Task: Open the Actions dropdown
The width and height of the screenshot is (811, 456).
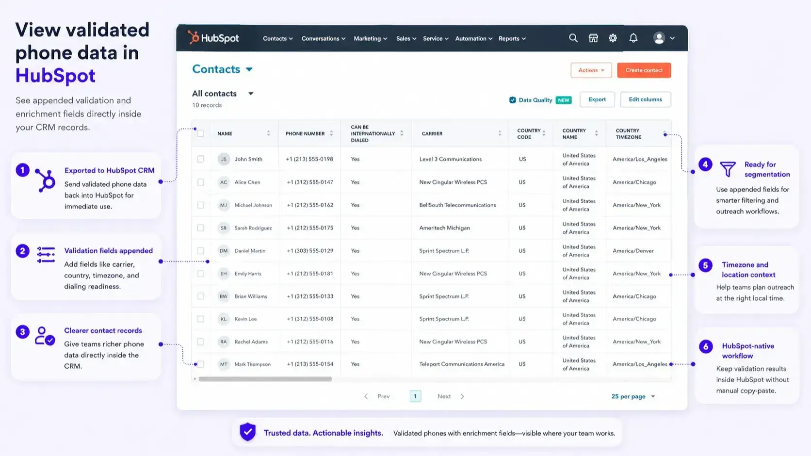Action: (591, 70)
